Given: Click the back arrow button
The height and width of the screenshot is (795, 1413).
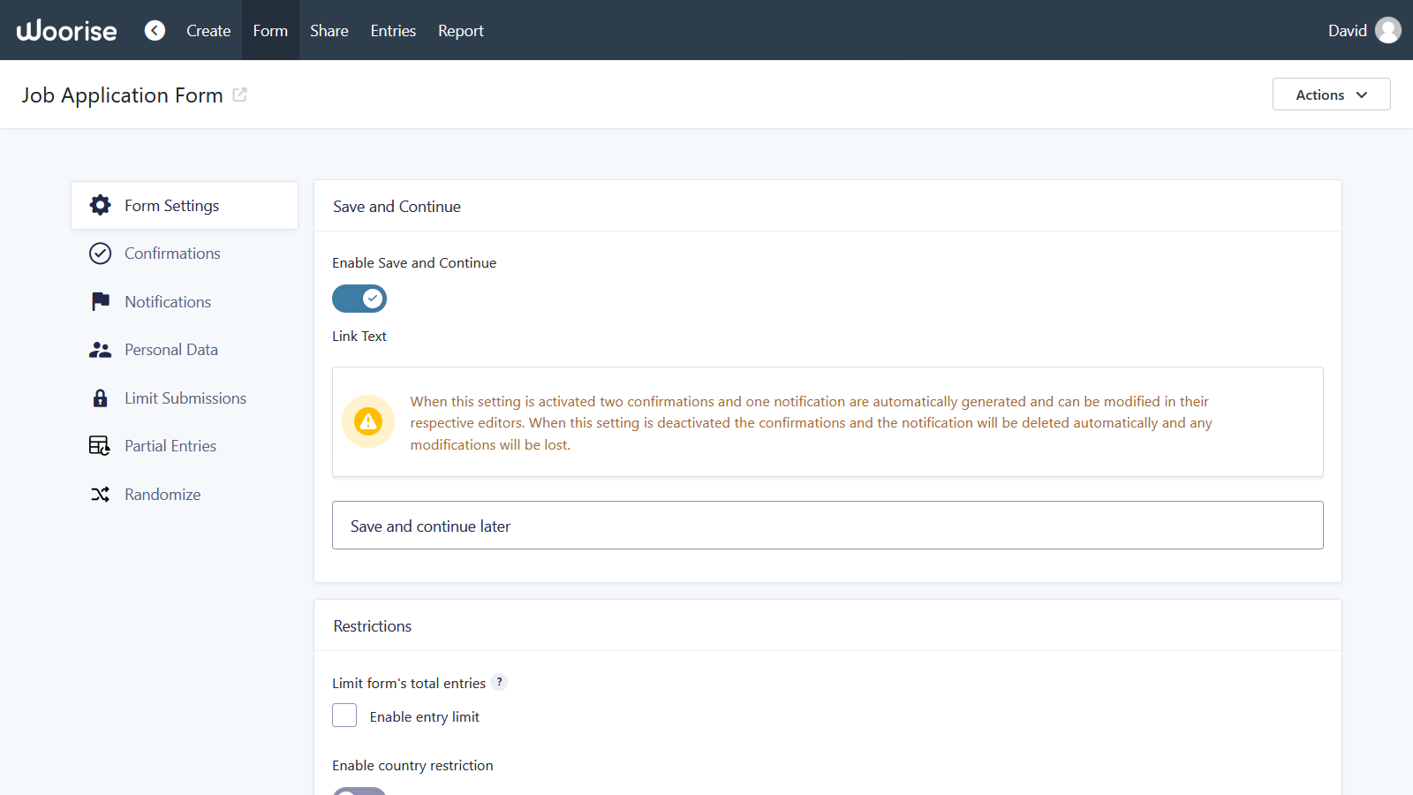Looking at the screenshot, I should coord(155,30).
